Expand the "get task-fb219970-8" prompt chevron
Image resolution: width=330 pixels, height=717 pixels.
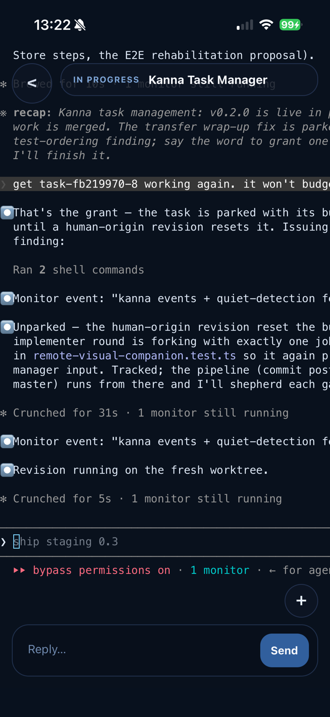coord(4,184)
